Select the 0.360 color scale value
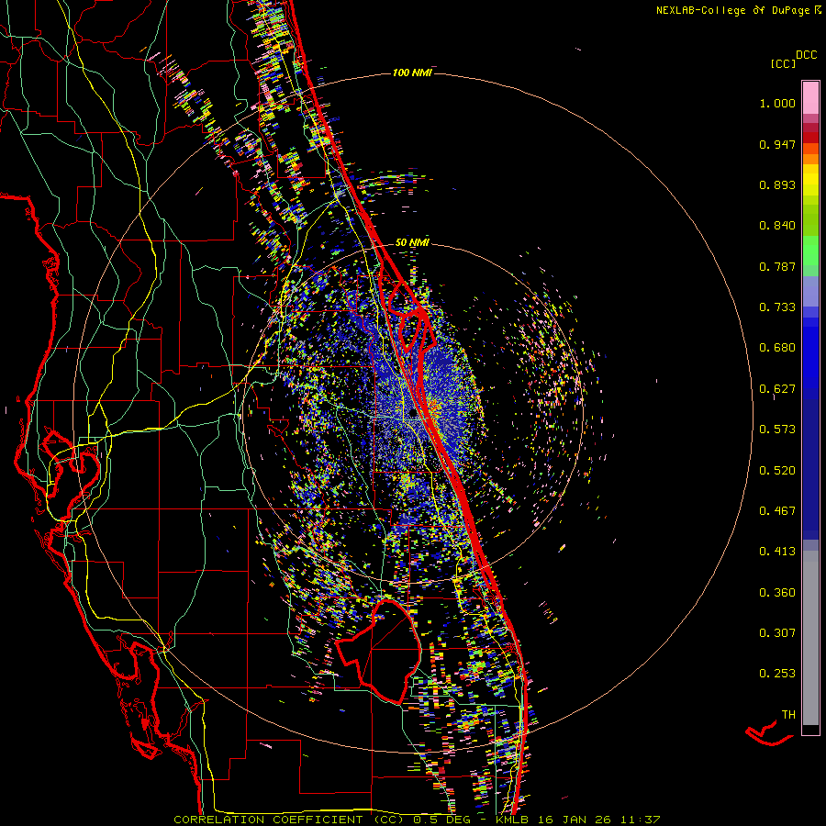 (777, 593)
